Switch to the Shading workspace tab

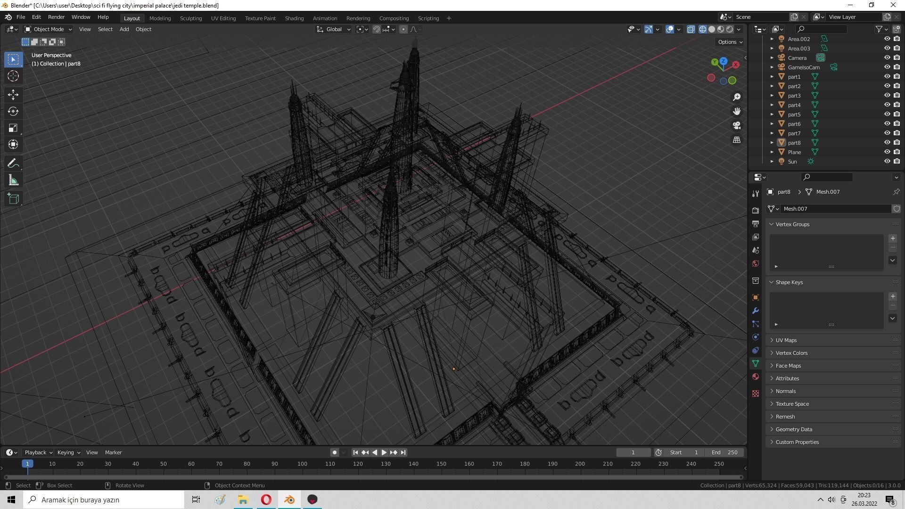tap(294, 18)
